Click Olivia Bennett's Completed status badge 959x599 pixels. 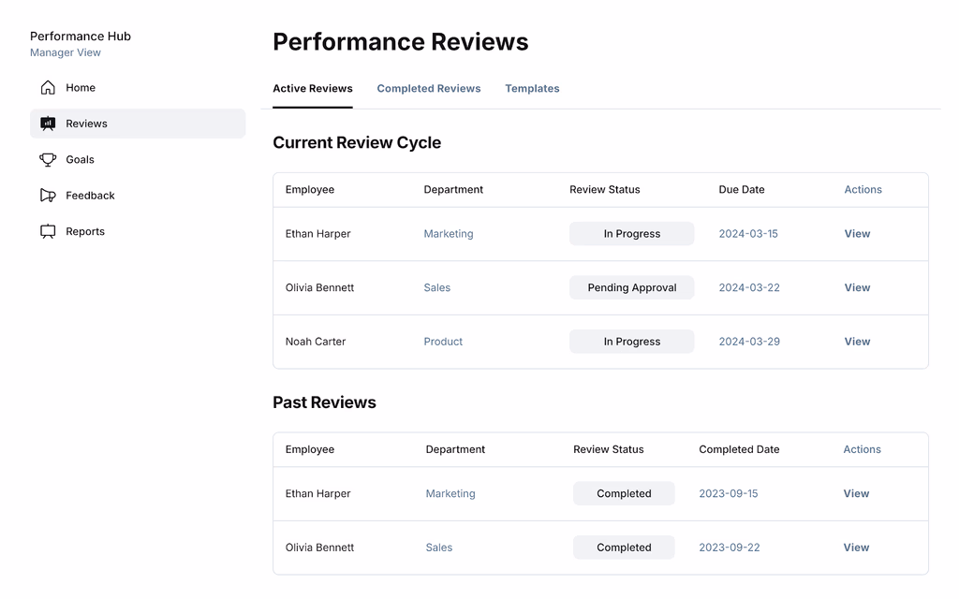(624, 547)
